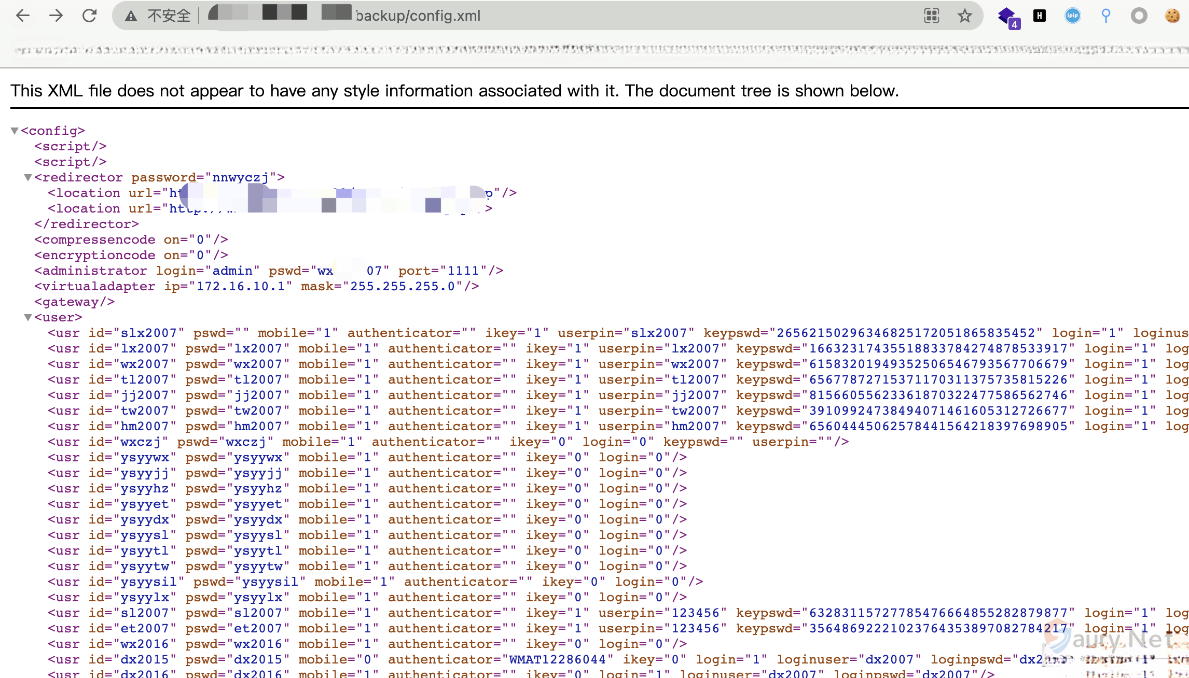
Task: Click the bookmarks bar strip
Action: 594,50
